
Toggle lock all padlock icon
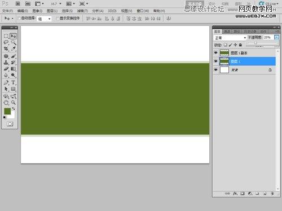coord(240,45)
